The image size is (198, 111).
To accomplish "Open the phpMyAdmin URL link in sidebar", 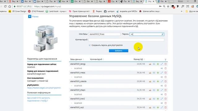I will [44, 88].
